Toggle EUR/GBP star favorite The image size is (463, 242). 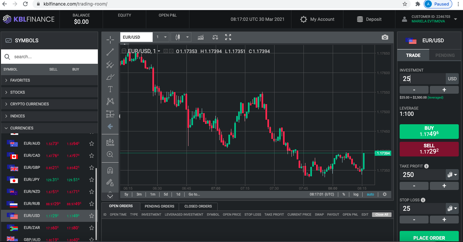pos(92,168)
